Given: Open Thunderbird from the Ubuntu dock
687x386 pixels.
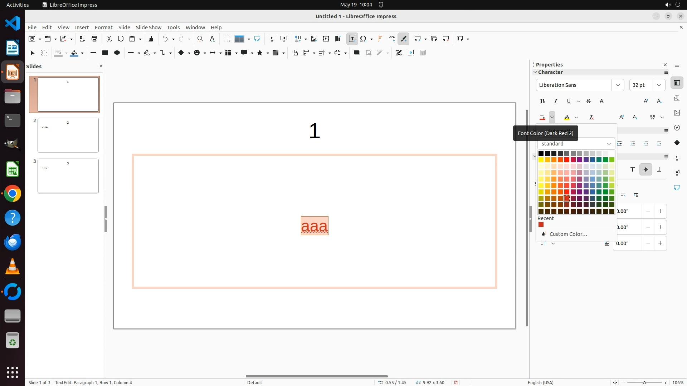Looking at the screenshot, I should (x=13, y=242).
